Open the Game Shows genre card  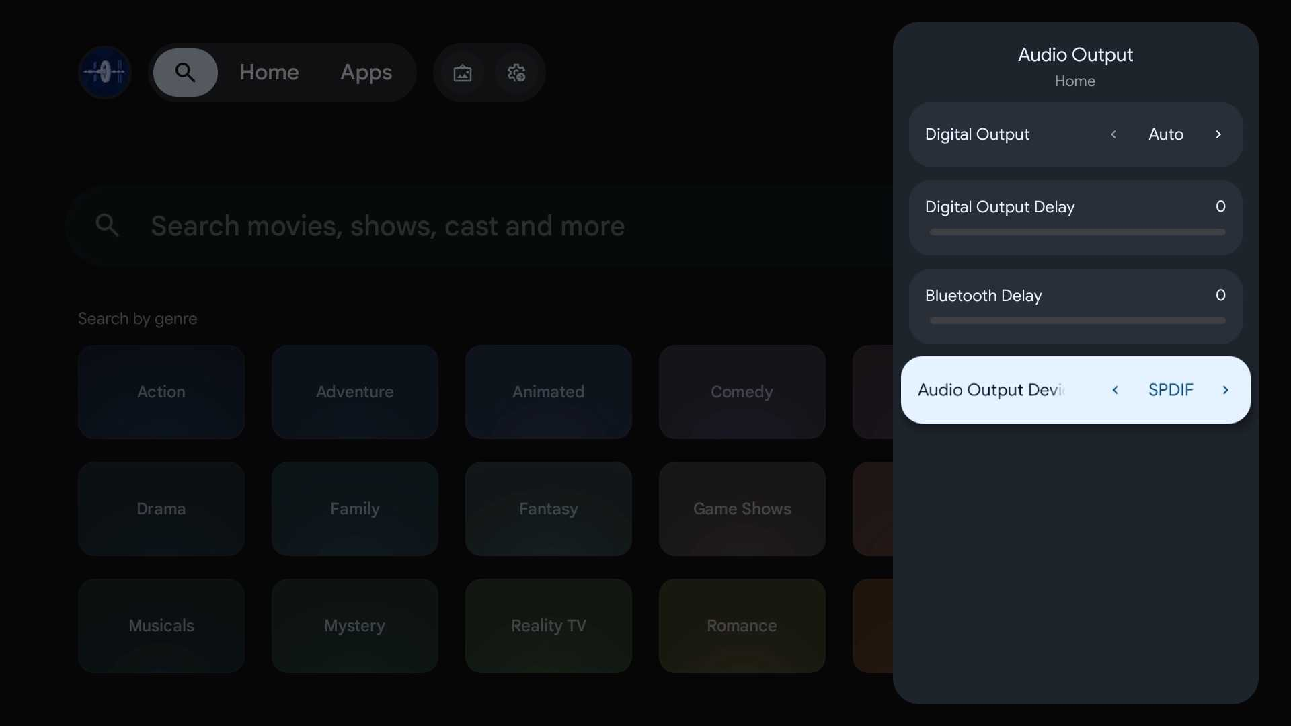pyautogui.click(x=742, y=509)
